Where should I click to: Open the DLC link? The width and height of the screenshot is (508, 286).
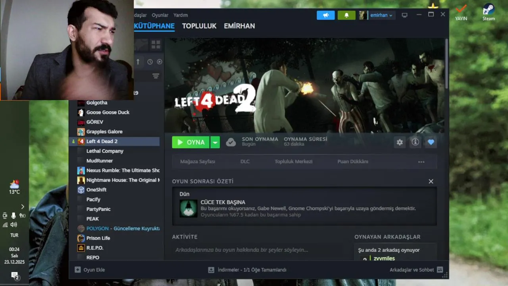[x=245, y=162]
